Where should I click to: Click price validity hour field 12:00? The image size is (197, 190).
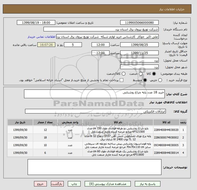tap(101, 53)
